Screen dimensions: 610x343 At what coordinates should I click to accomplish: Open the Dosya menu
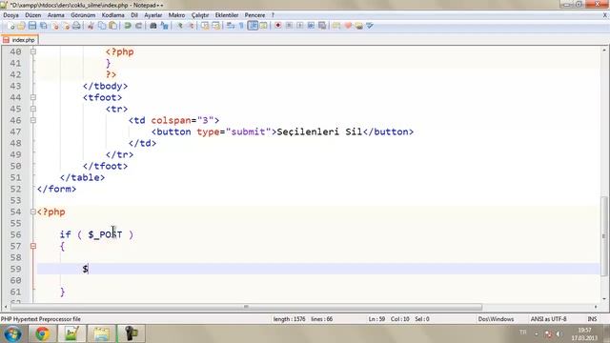coord(10,15)
